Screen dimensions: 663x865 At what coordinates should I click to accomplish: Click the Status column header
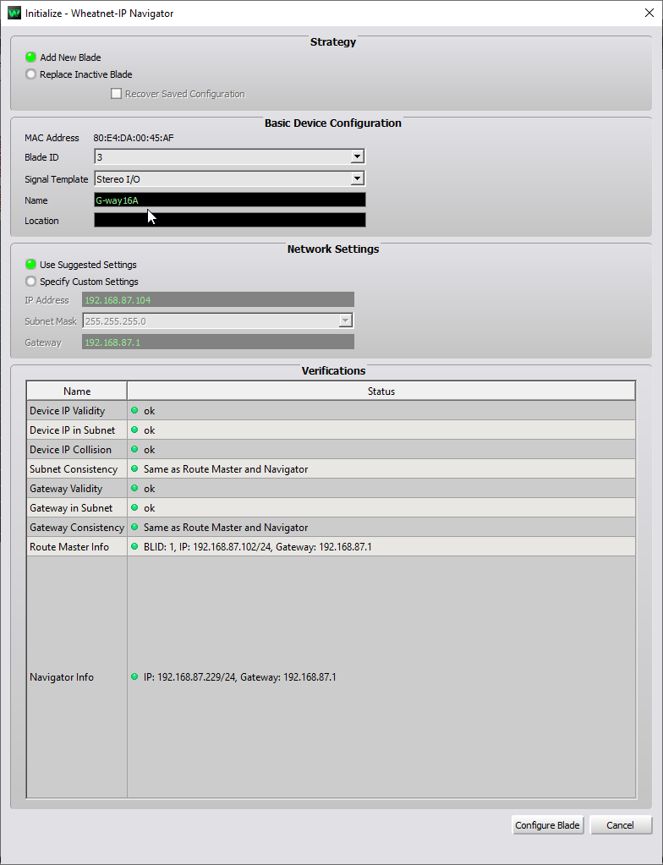tap(381, 391)
